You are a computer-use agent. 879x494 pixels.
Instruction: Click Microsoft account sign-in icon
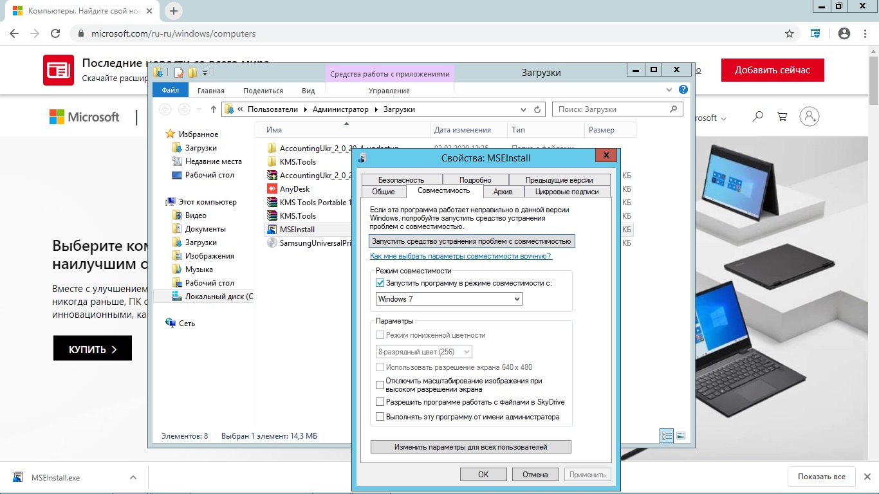click(810, 116)
